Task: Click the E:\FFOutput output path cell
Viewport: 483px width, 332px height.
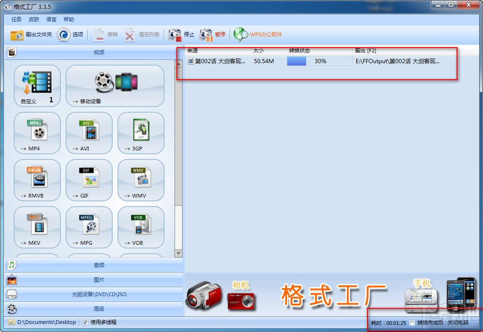Action: point(398,61)
